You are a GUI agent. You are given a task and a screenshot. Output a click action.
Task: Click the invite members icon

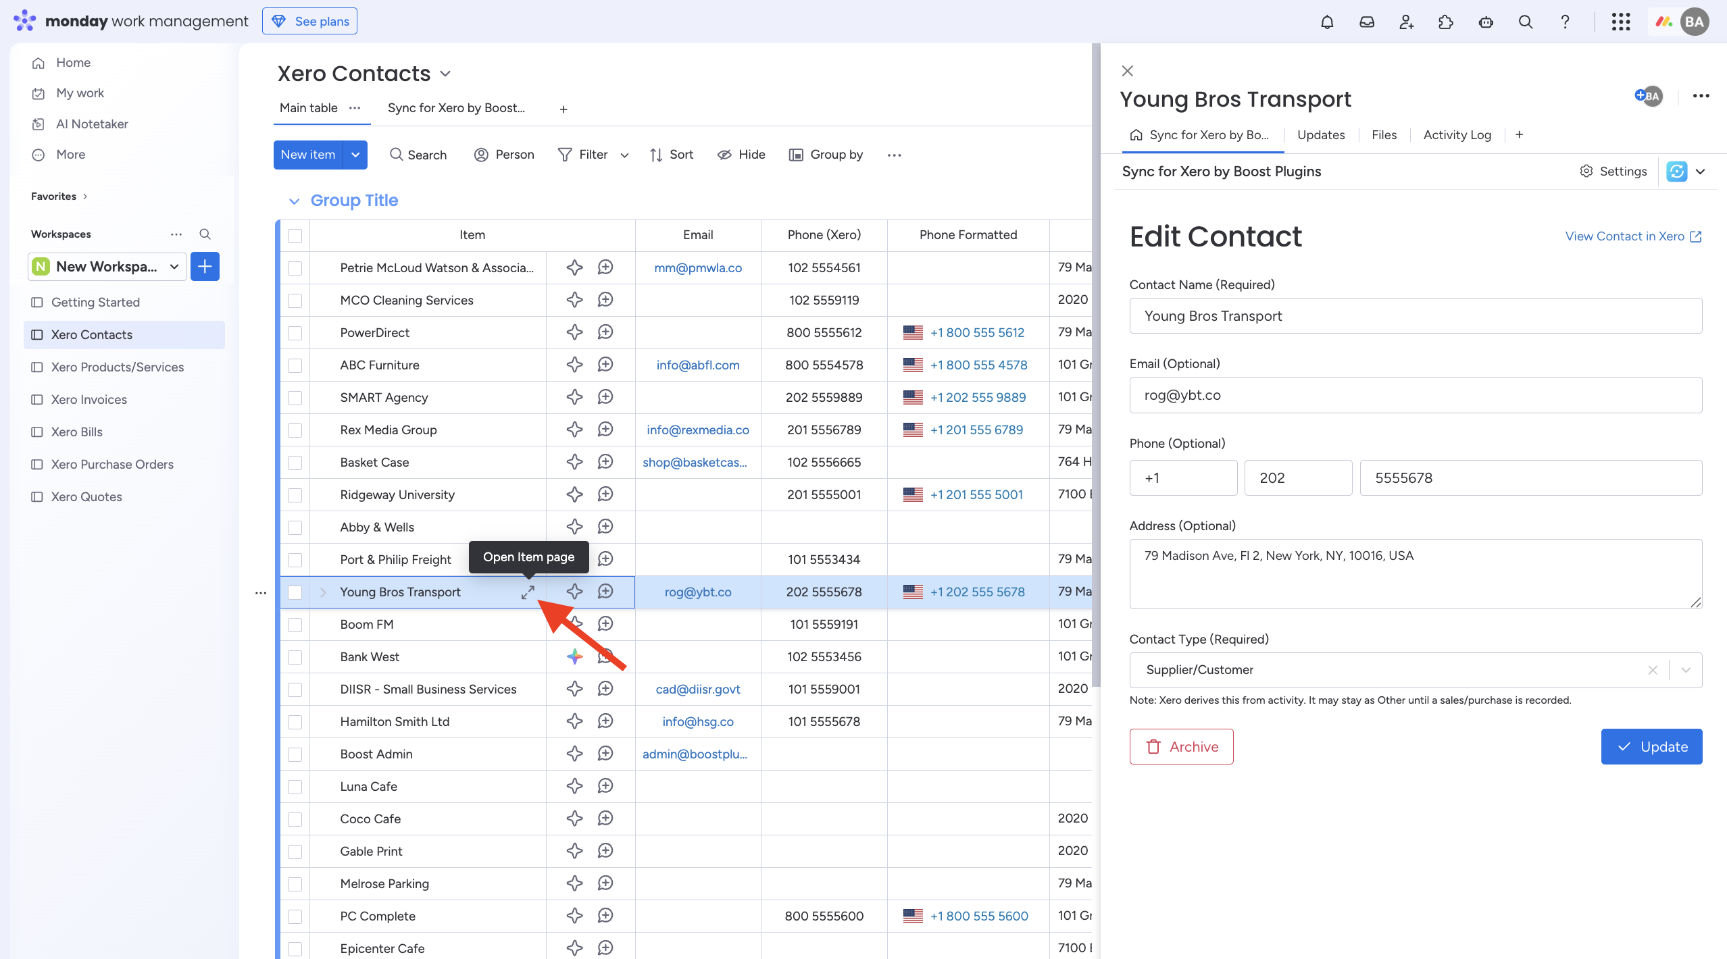click(x=1407, y=22)
